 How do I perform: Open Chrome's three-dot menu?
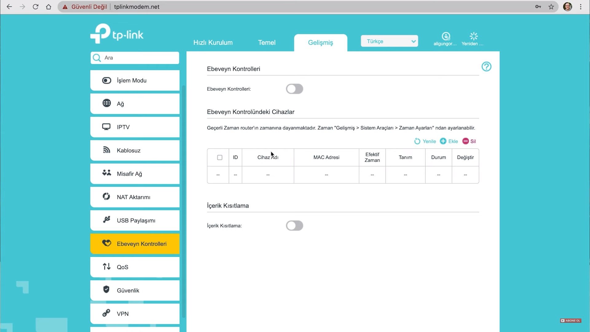(x=580, y=7)
